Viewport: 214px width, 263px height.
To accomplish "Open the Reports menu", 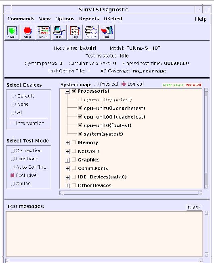I will coord(89,19).
